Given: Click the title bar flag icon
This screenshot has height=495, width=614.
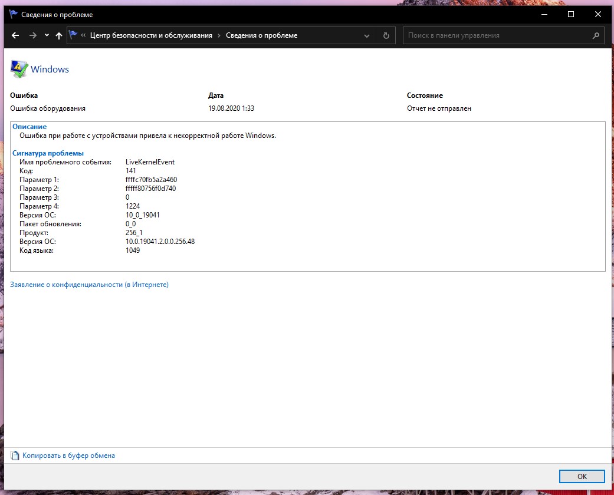Looking at the screenshot, I should [14, 15].
